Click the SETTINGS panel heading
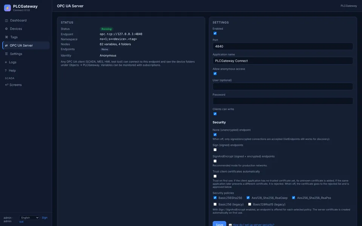The width and height of the screenshot is (362, 226). (x=221, y=23)
